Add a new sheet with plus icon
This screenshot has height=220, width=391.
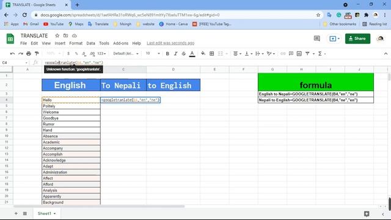point(16,213)
